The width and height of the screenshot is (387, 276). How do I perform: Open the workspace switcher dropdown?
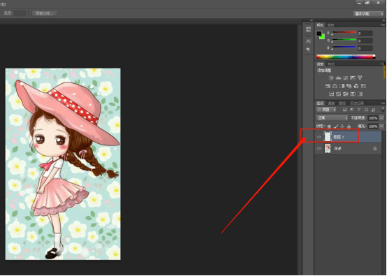[x=369, y=14]
